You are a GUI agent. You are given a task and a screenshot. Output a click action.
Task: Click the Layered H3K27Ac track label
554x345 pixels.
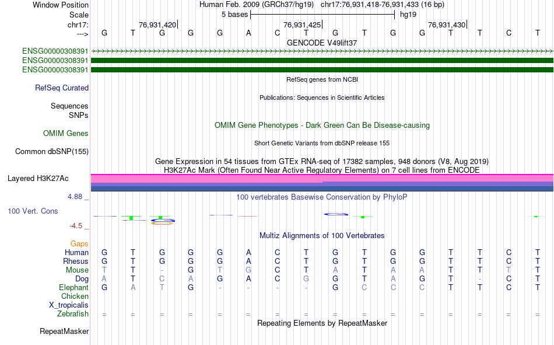38,179
